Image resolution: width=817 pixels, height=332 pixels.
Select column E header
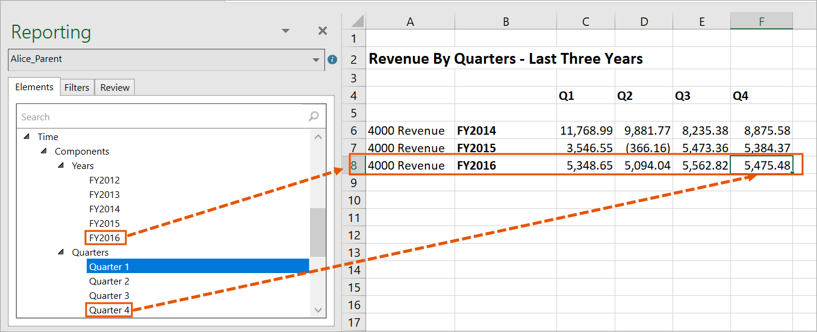click(701, 22)
